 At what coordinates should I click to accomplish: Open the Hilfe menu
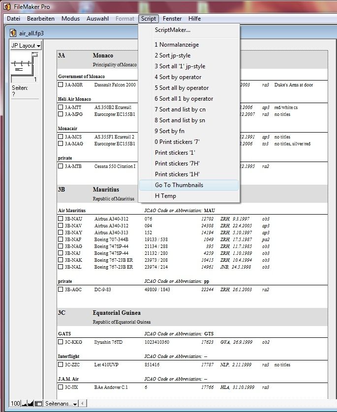(x=194, y=19)
